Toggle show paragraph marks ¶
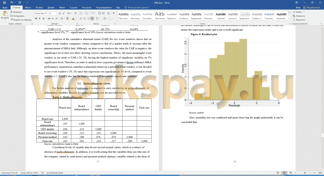This screenshot has height=176, width=324. pyautogui.click(x=114, y=13)
